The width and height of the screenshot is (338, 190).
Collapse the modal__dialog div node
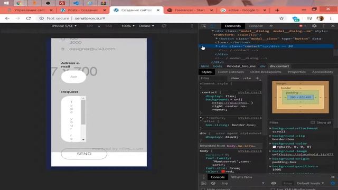[x=213, y=31]
